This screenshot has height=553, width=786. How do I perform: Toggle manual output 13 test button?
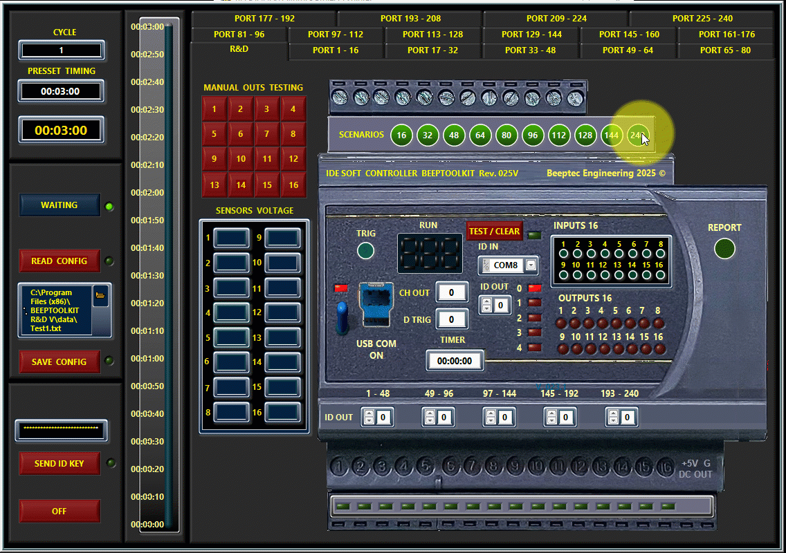pyautogui.click(x=214, y=185)
